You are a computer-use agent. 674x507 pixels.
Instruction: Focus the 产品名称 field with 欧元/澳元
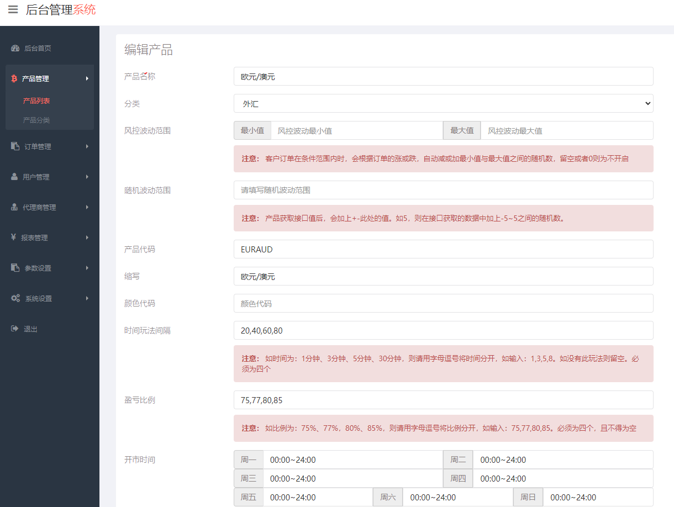[x=443, y=76]
